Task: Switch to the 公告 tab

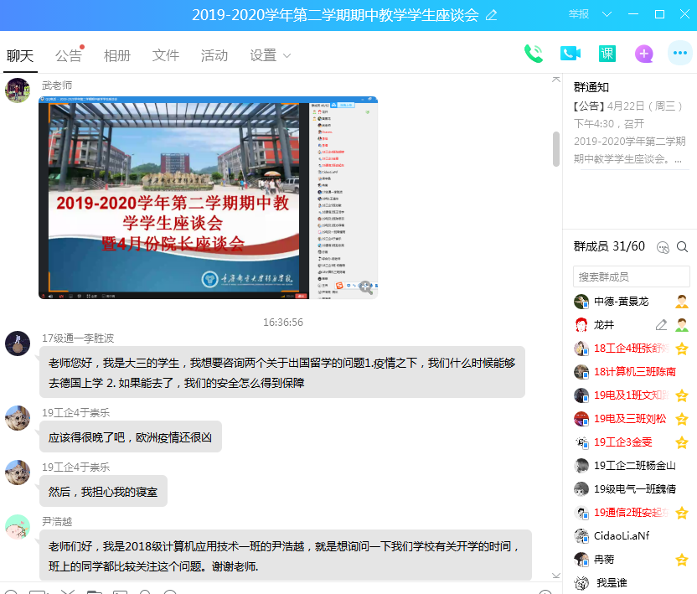Action: [69, 55]
